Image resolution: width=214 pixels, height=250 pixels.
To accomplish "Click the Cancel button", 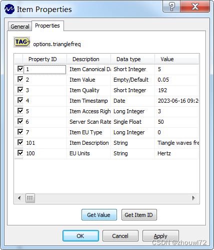I will click(x=120, y=236).
